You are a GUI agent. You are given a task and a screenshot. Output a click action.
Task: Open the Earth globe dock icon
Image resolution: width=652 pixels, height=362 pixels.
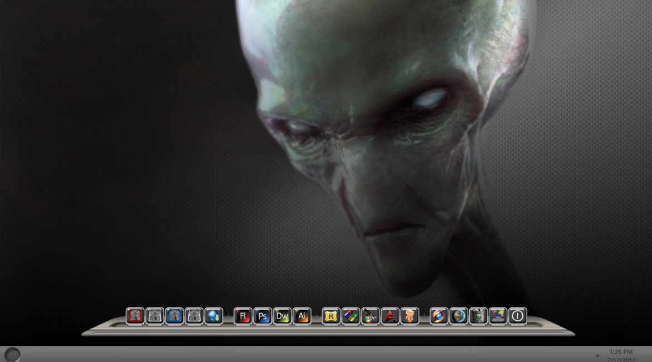pyautogui.click(x=459, y=316)
